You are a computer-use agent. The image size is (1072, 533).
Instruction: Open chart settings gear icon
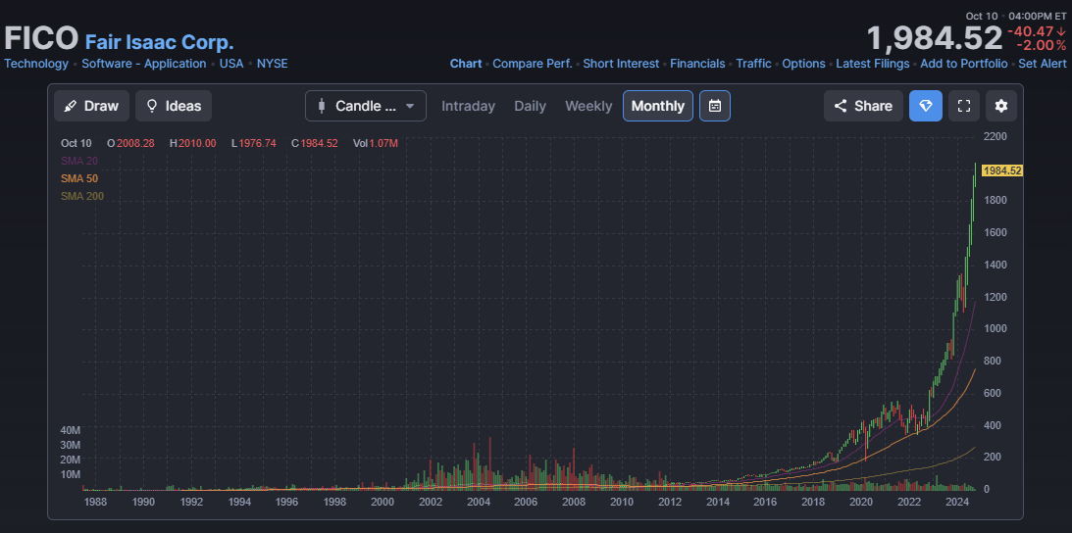pyautogui.click(x=1001, y=106)
